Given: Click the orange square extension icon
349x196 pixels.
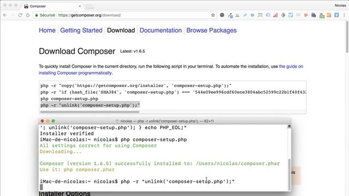Looking at the screenshot, I should (x=329, y=15).
